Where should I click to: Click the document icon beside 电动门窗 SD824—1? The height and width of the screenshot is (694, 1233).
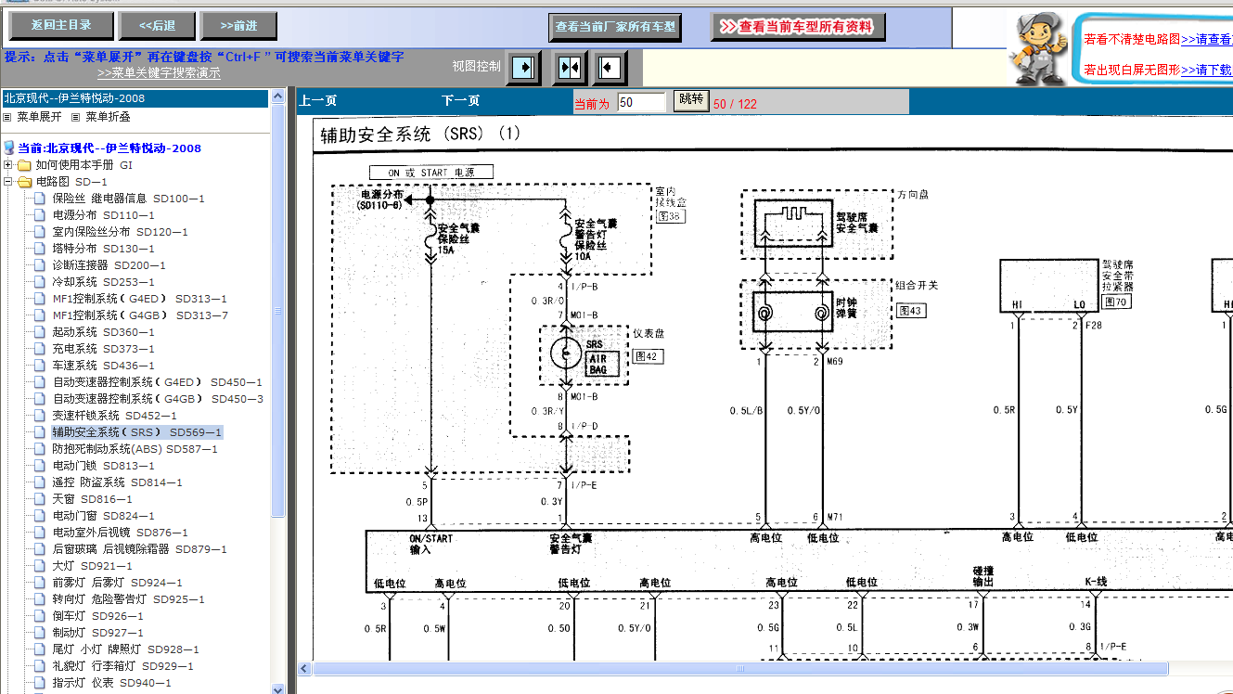(39, 516)
